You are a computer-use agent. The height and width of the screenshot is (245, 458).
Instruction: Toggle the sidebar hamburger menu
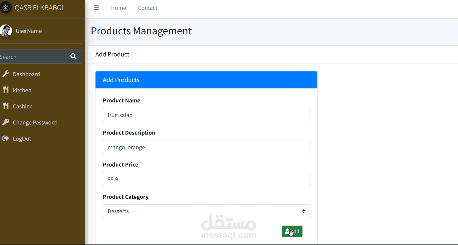click(97, 8)
